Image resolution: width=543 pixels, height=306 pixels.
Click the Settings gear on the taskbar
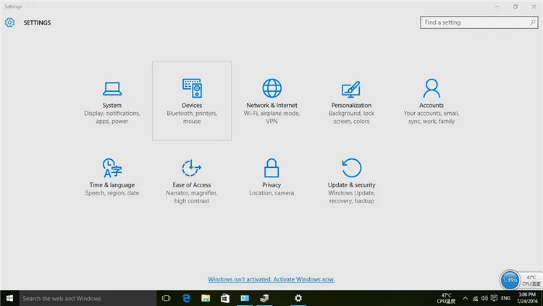(x=298, y=298)
